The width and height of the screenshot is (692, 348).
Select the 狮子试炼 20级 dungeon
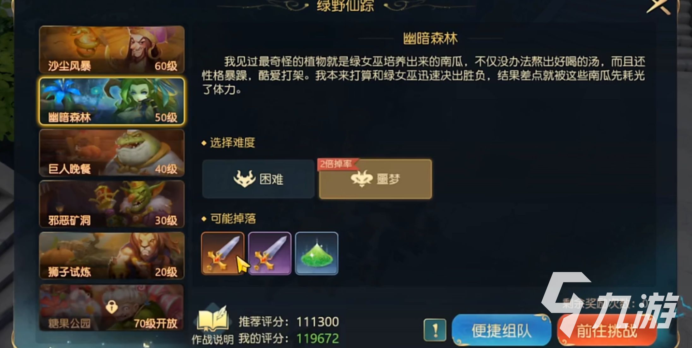112,256
